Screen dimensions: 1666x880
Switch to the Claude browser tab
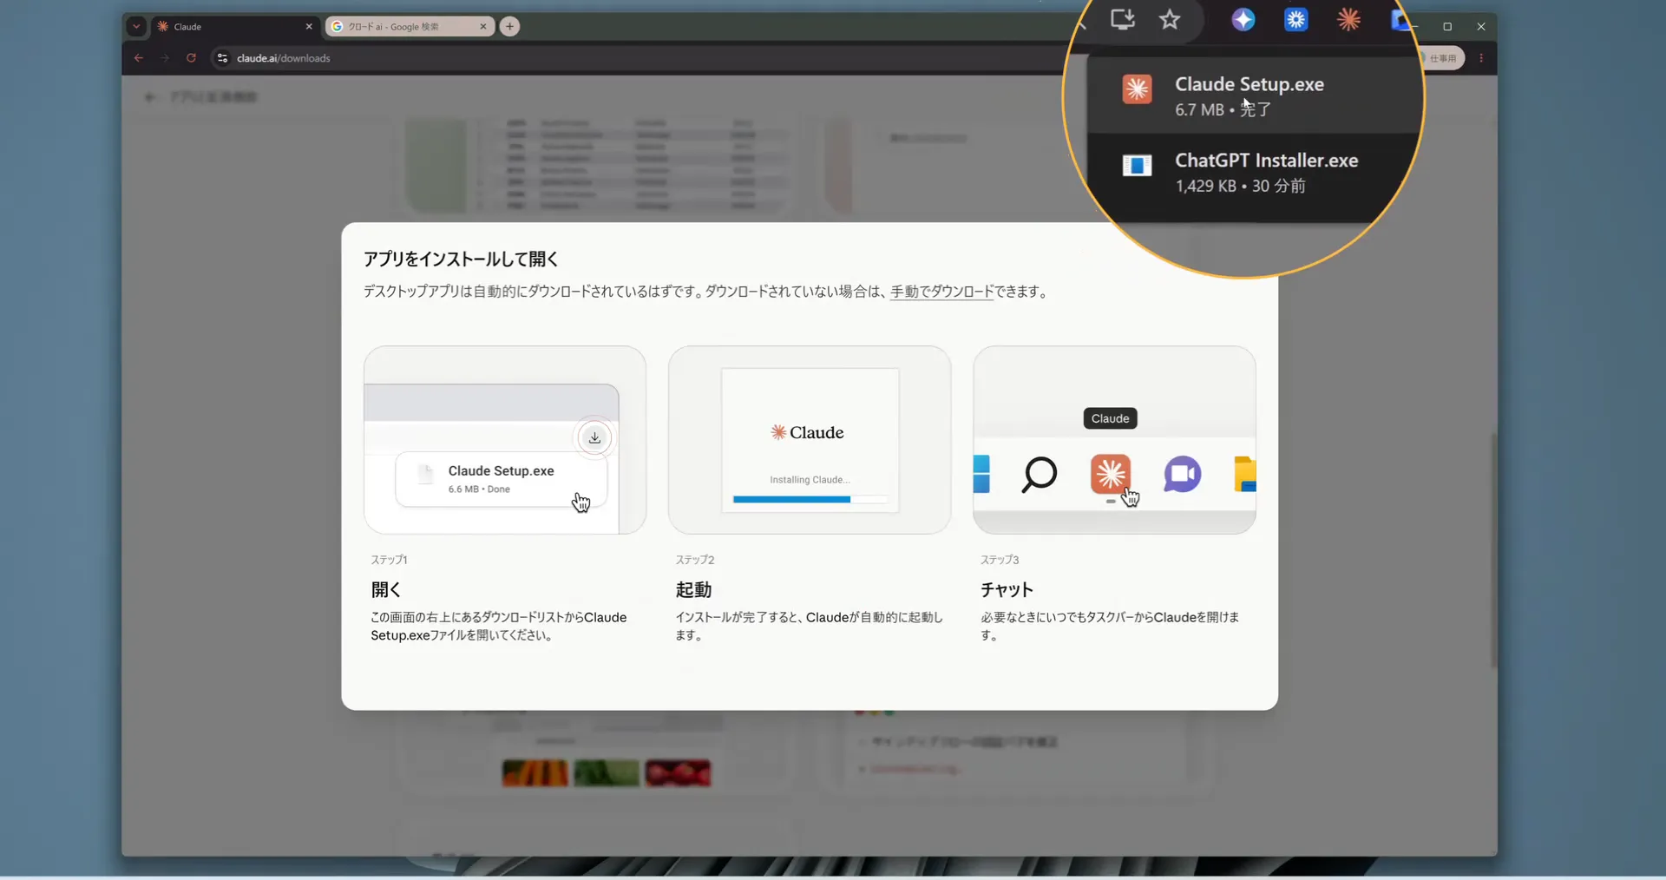pos(234,26)
